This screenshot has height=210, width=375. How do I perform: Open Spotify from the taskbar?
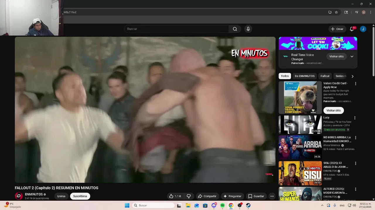[222, 205]
